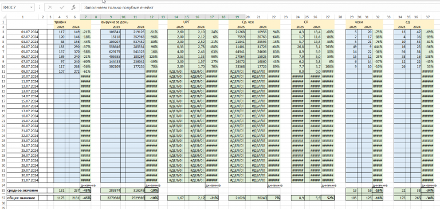
Task: Click the Enter checkmark icon in formula bar
Action: click(x=62, y=7)
